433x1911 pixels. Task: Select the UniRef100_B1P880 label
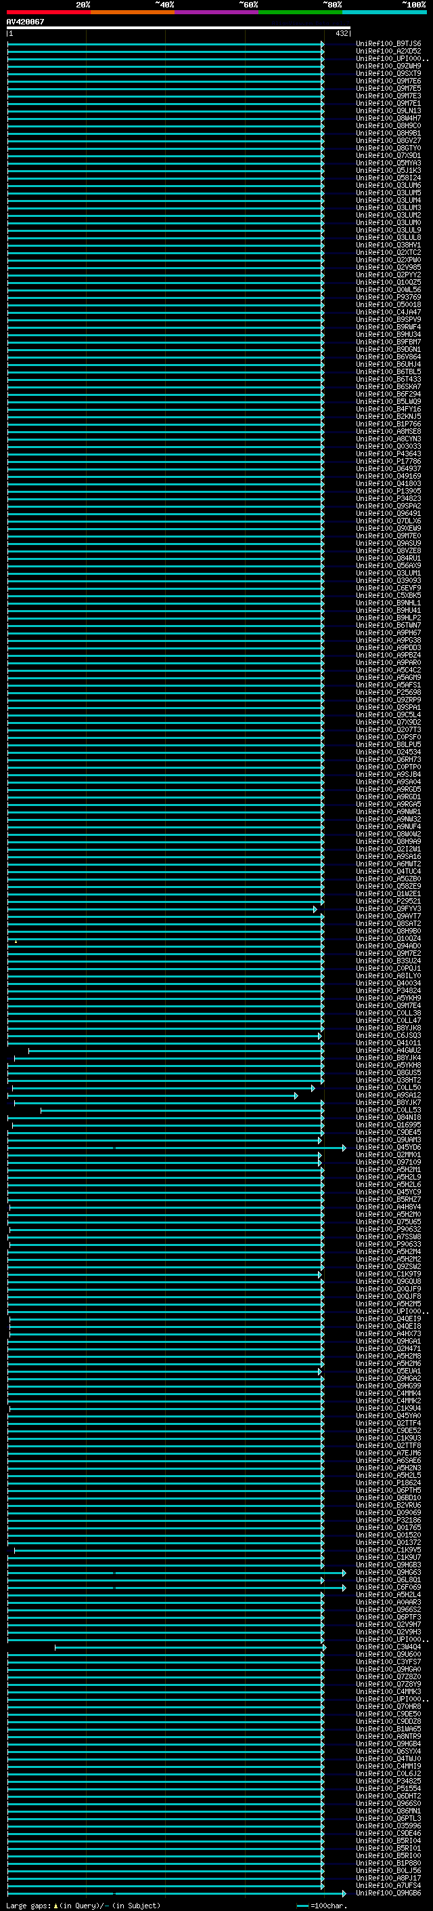point(388,1864)
